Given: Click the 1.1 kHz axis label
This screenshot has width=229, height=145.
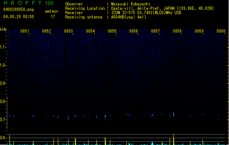Looking at the screenshot, I should pos(3,47).
